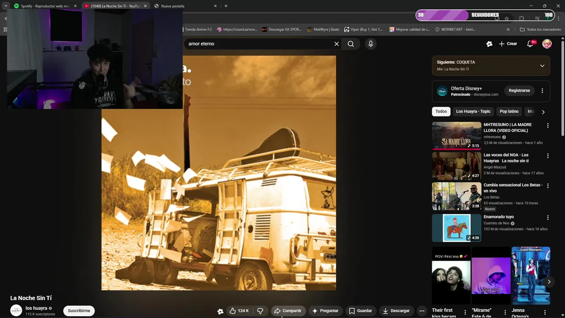Click the magnifier search button

click(x=350, y=44)
